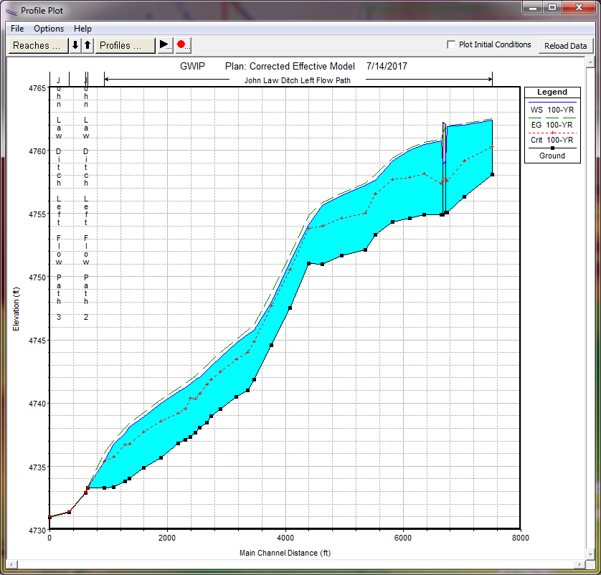Click the plot title Corrected Effective Model
601x575 pixels.
290,66
